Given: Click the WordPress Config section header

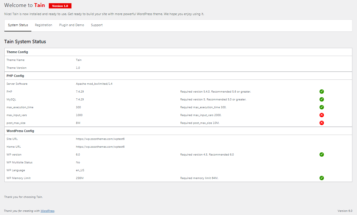Looking at the screenshot, I should [x=20, y=131].
